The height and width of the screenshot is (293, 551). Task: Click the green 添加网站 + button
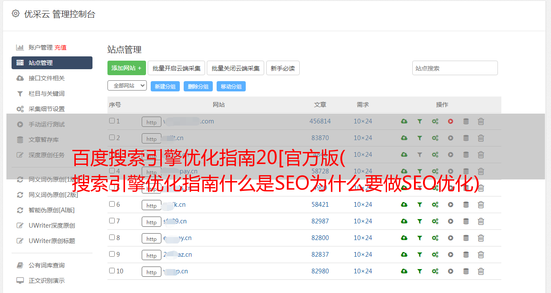127,68
